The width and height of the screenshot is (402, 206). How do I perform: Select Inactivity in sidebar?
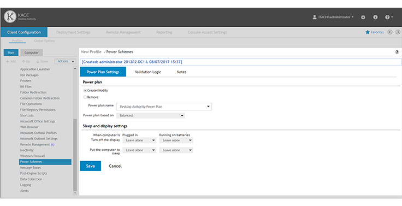click(27, 150)
